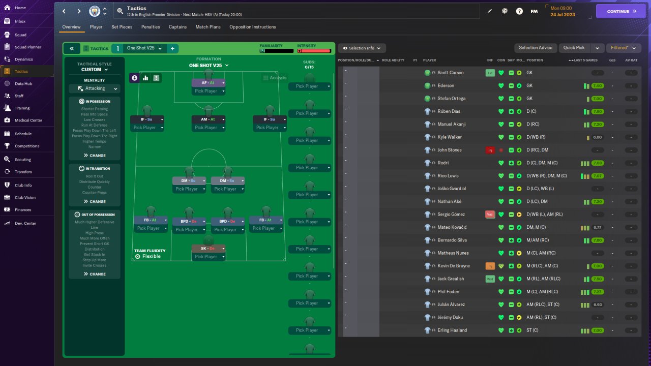Screen dimensions: 651x366
Task: Click Jack Grealish's Wnt status badge
Action: (x=490, y=279)
